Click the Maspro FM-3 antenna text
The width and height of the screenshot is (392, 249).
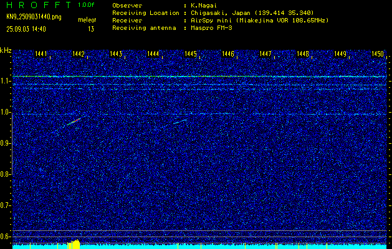point(211,28)
